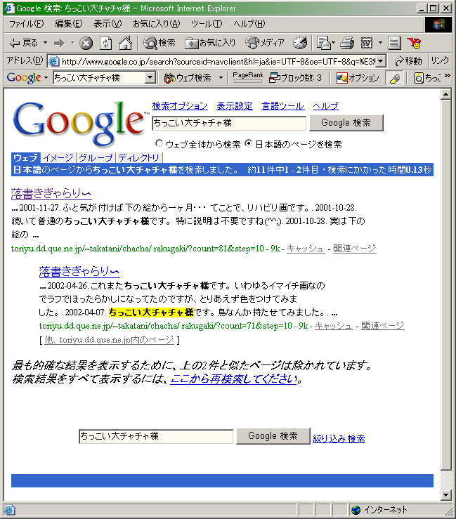The image size is (456, 519).
Task: Click the vertical scrollbar up arrow
Action: pyautogui.click(x=445, y=95)
